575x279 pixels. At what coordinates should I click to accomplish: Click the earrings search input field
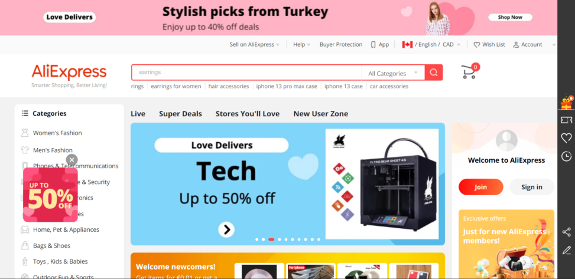[x=246, y=73]
